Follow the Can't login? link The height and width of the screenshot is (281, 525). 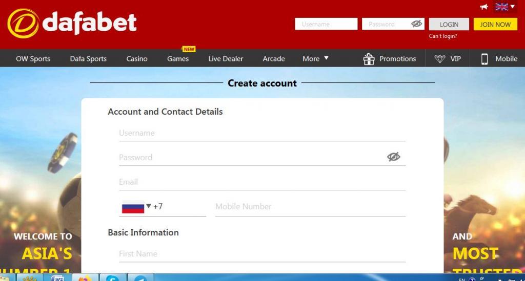tap(443, 36)
